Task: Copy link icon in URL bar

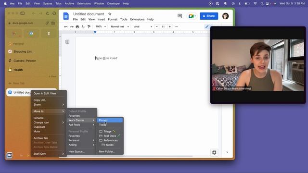Action: 47,23
